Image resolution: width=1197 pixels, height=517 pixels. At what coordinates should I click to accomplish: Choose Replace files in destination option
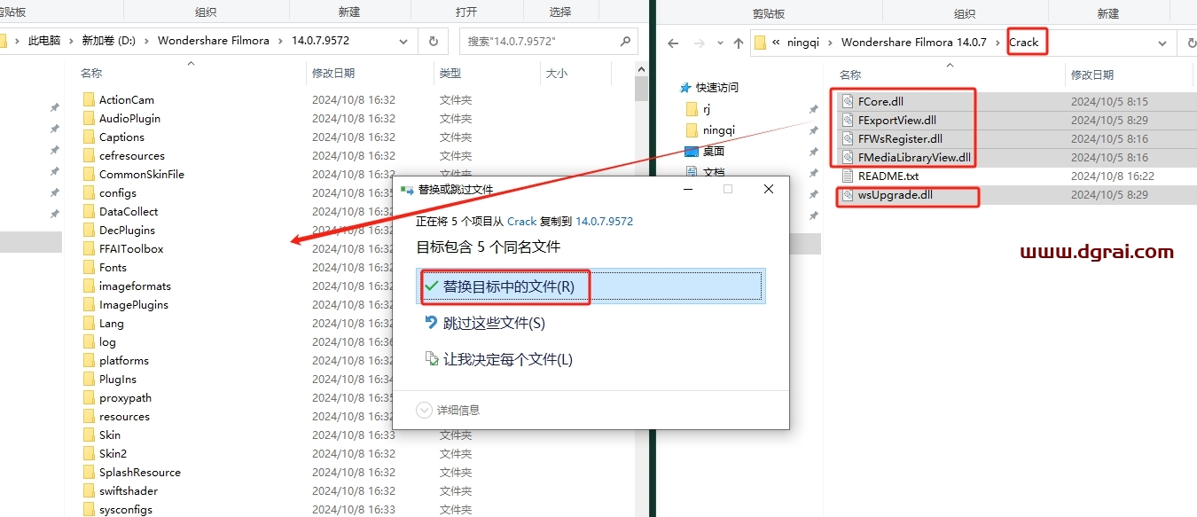pyautogui.click(x=508, y=286)
